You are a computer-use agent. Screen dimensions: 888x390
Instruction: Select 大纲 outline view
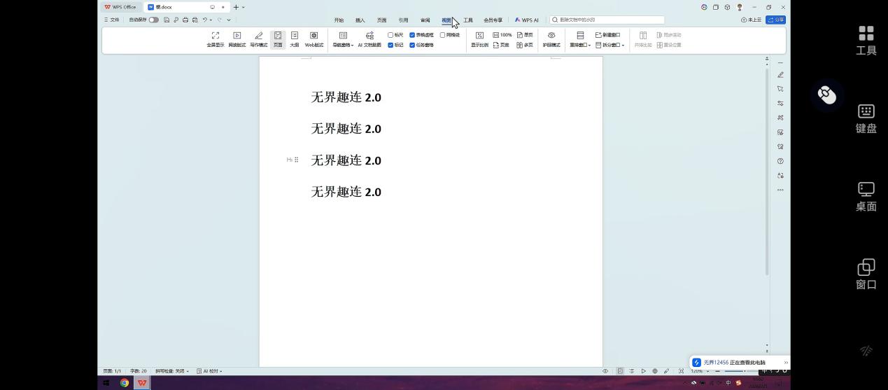pos(295,39)
